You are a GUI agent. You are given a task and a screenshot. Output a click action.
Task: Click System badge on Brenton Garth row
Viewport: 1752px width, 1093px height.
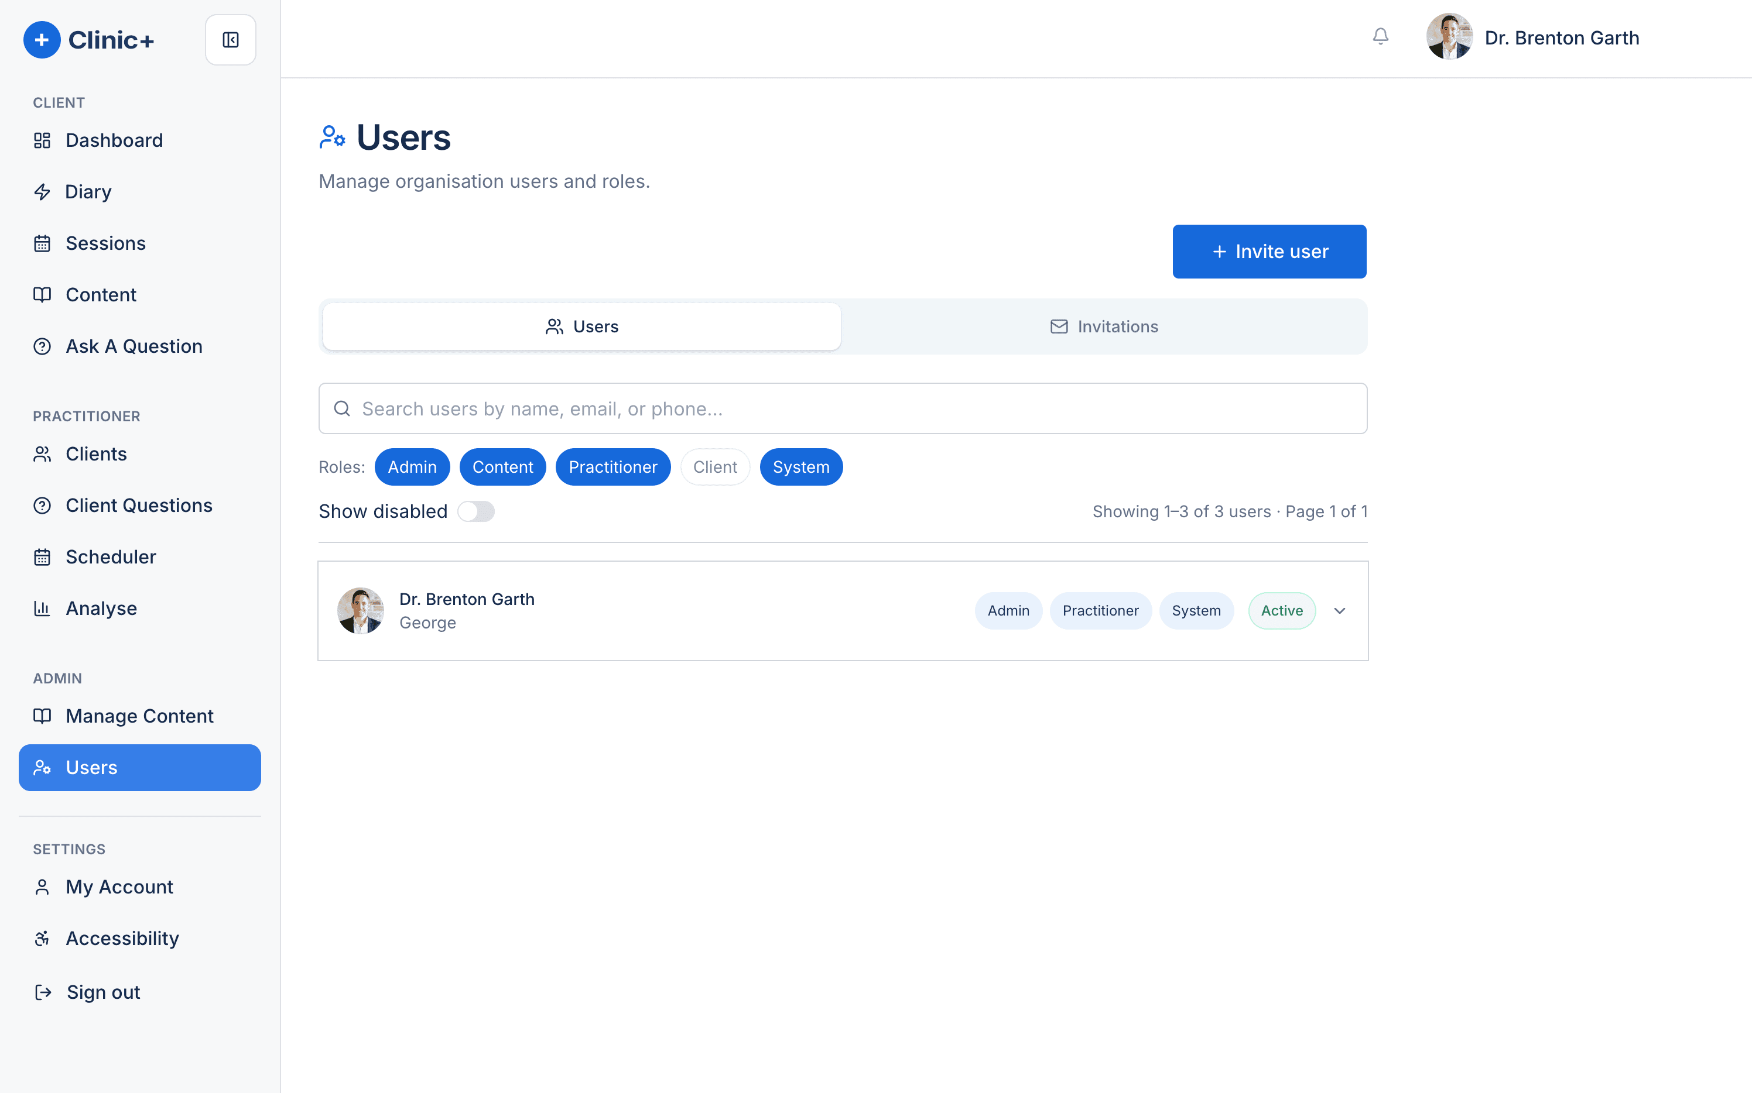pyautogui.click(x=1196, y=611)
